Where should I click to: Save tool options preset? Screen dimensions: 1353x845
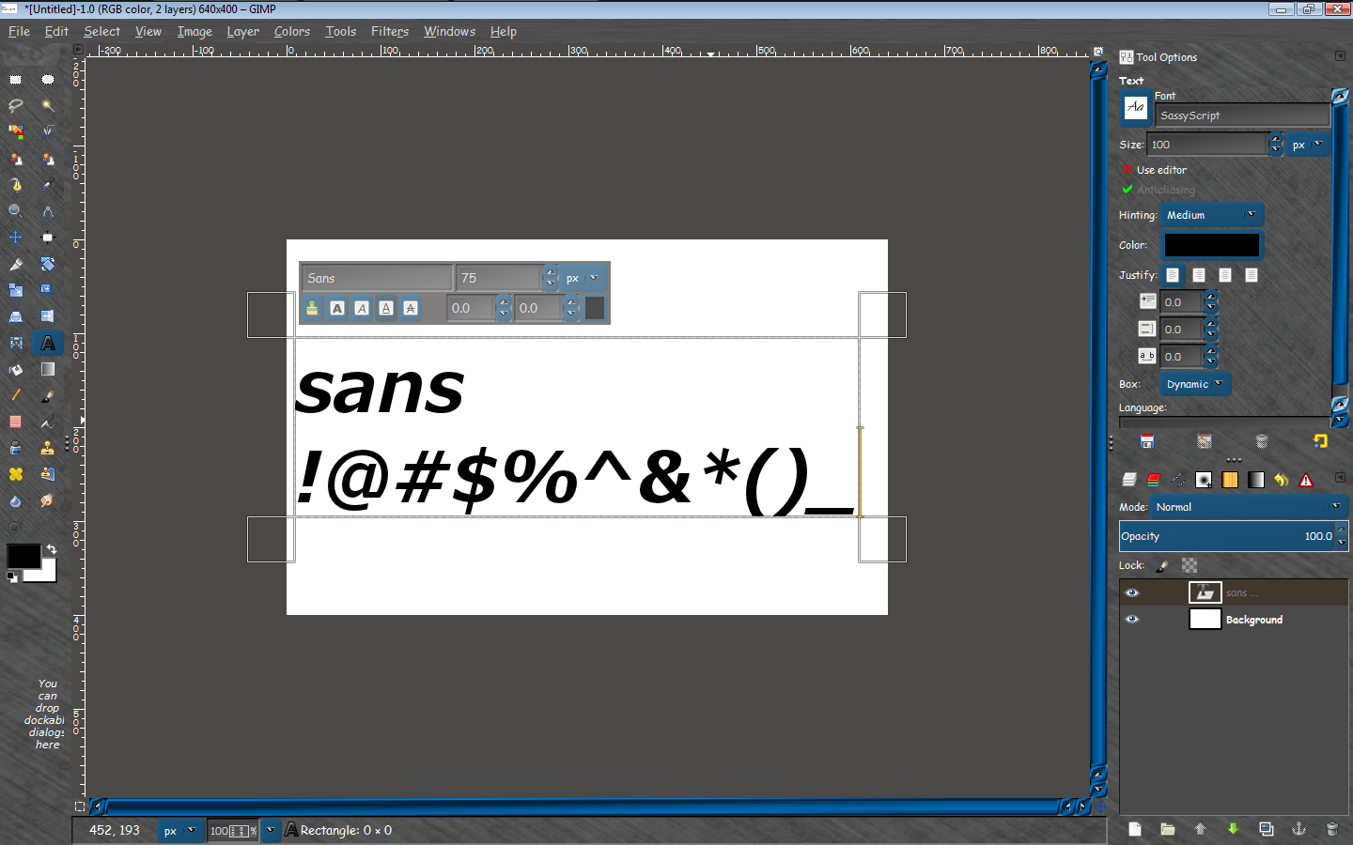(x=1147, y=441)
